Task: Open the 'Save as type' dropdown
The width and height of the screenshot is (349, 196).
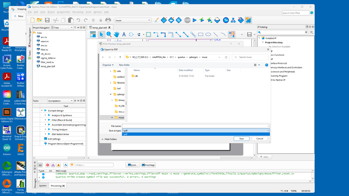Action: pos(196,130)
